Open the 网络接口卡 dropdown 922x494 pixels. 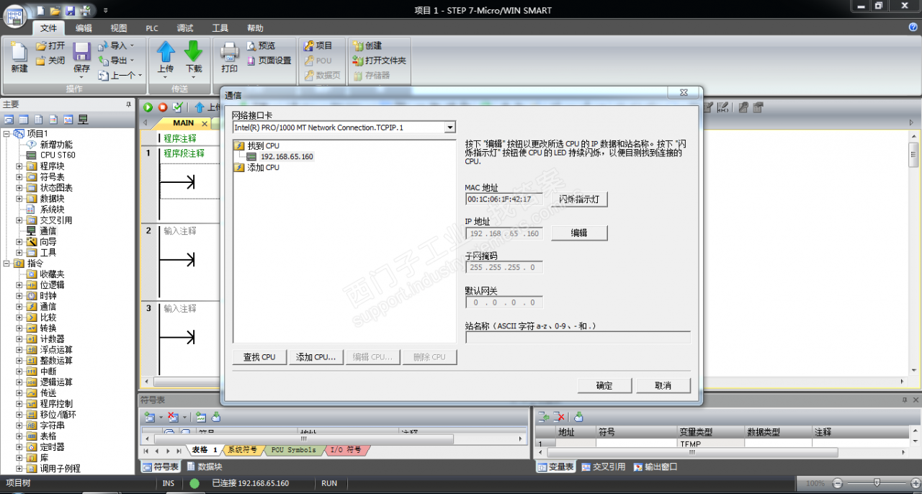(x=450, y=127)
